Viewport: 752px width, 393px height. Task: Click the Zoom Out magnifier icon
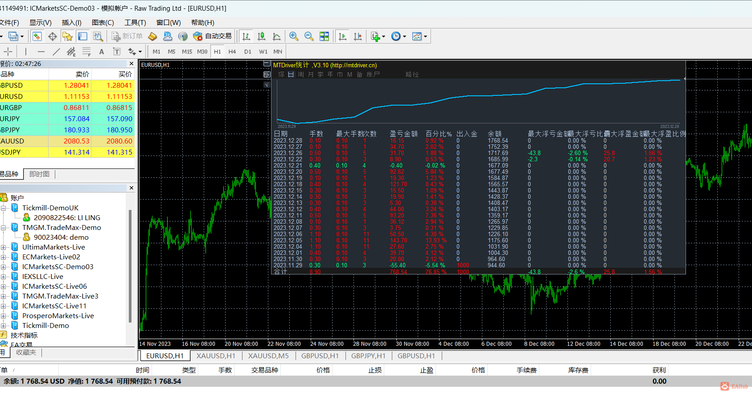pos(308,37)
